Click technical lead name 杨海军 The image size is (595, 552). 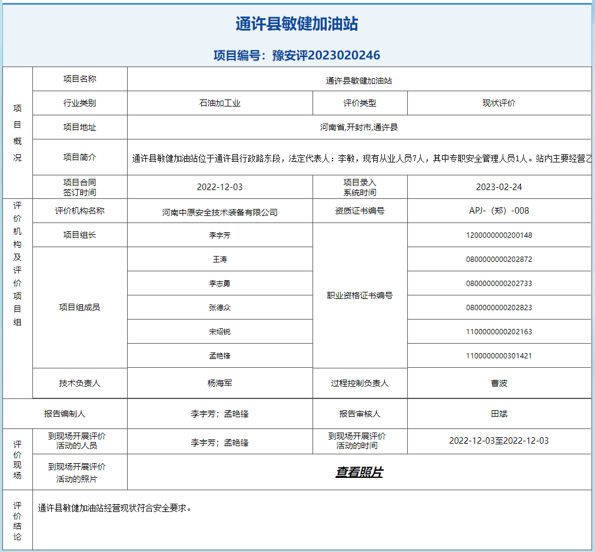pos(220,383)
